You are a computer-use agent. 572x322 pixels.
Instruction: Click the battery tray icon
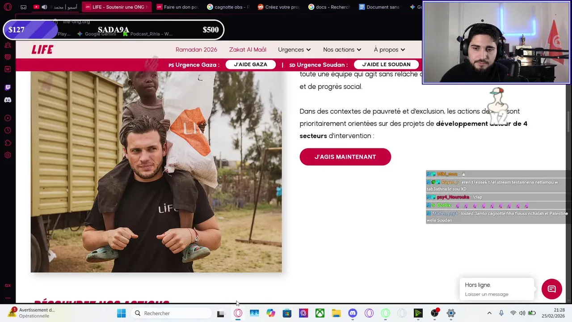(x=532, y=313)
